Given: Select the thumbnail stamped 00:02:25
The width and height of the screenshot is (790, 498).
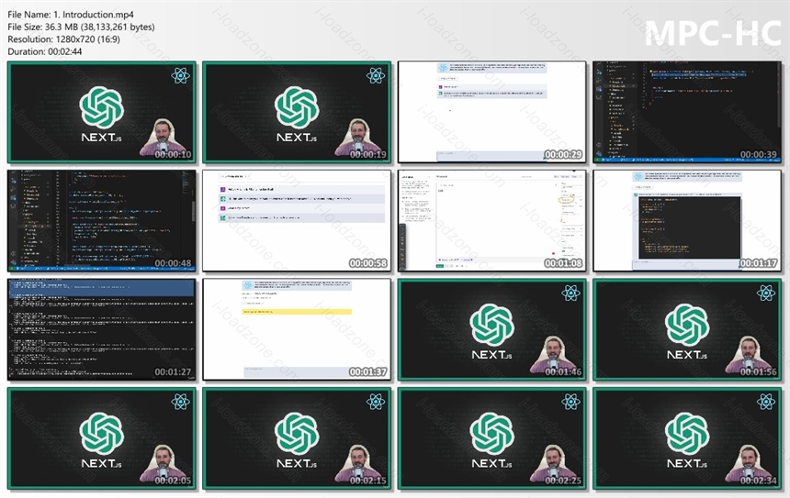Looking at the screenshot, I should (x=492, y=438).
